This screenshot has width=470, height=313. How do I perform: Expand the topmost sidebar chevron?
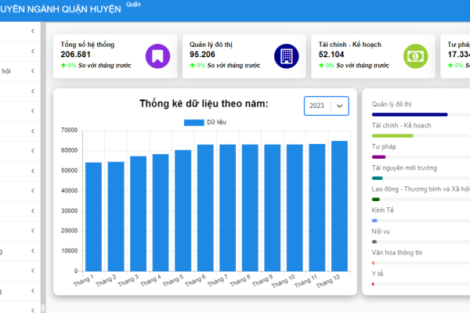click(x=33, y=31)
